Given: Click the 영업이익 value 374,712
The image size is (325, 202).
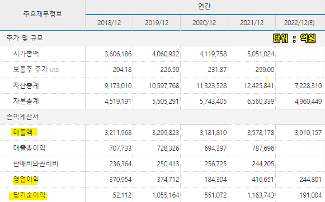Looking at the screenshot, I should click(168, 180).
